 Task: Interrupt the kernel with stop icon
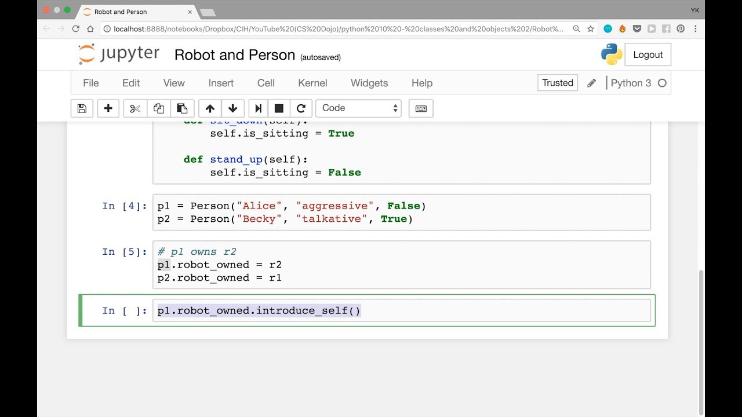(279, 108)
